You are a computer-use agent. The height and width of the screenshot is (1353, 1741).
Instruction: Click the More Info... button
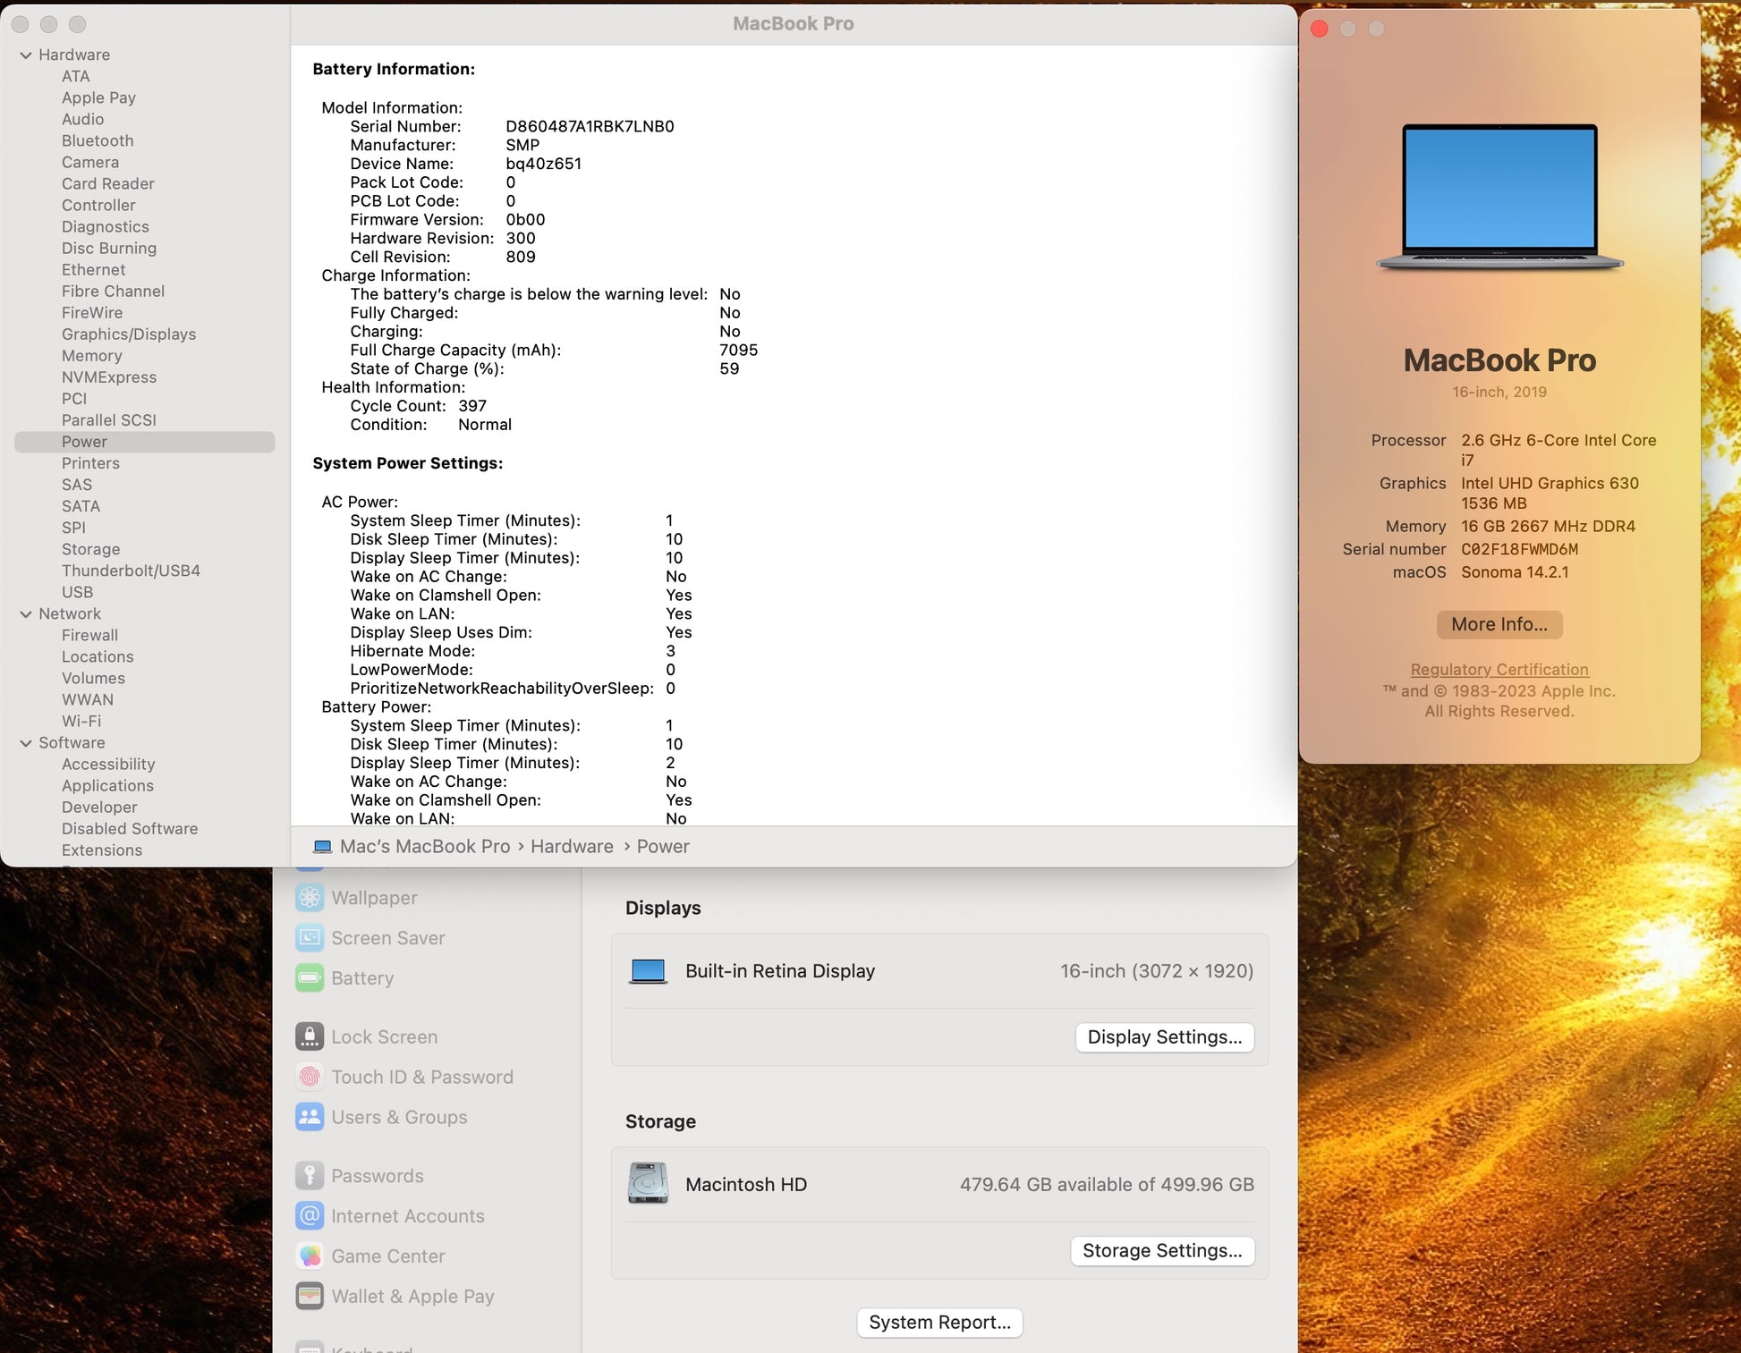[x=1499, y=624]
